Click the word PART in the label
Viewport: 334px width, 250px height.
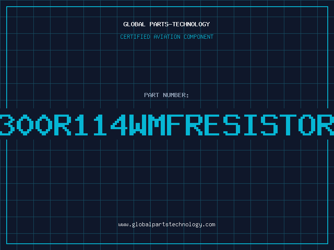click(x=152, y=95)
